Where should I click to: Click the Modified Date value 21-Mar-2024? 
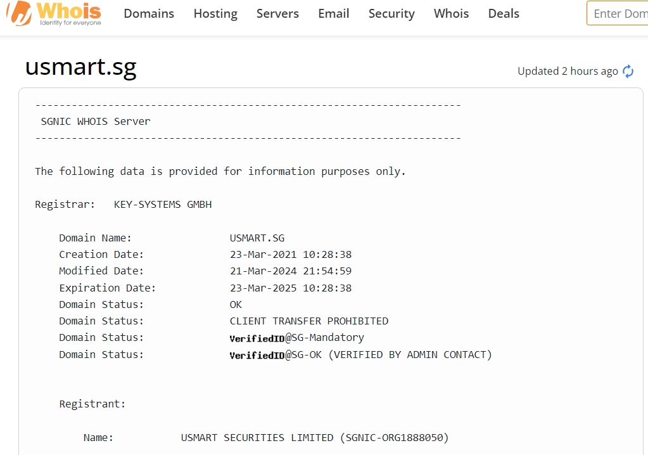pyautogui.click(x=290, y=271)
